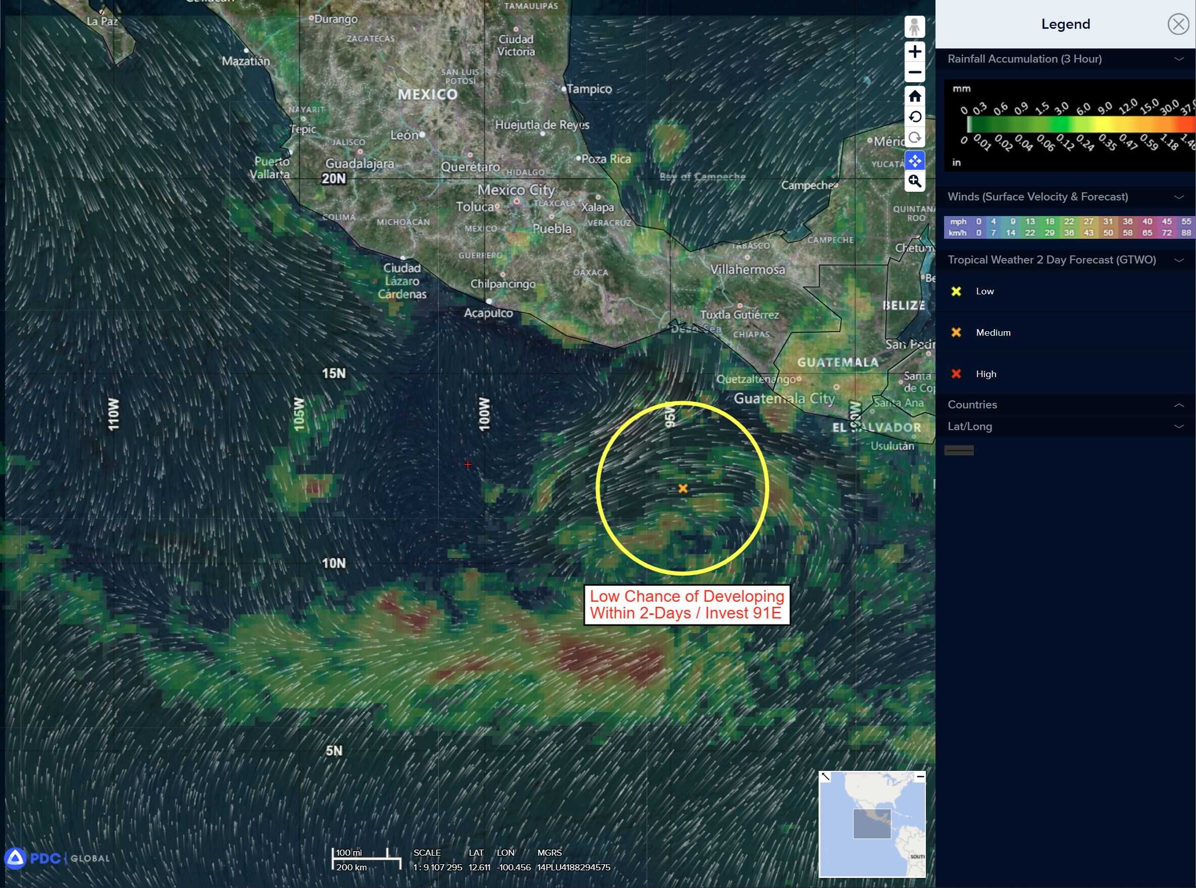Collapse the Rainfall Accumulation (3 Hour) section
Screen dimensions: 1196x888
point(1178,59)
